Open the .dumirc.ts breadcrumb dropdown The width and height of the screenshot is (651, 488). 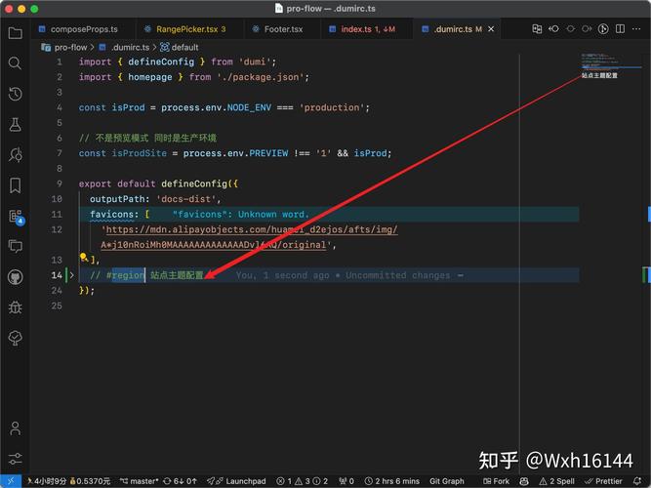pos(125,48)
